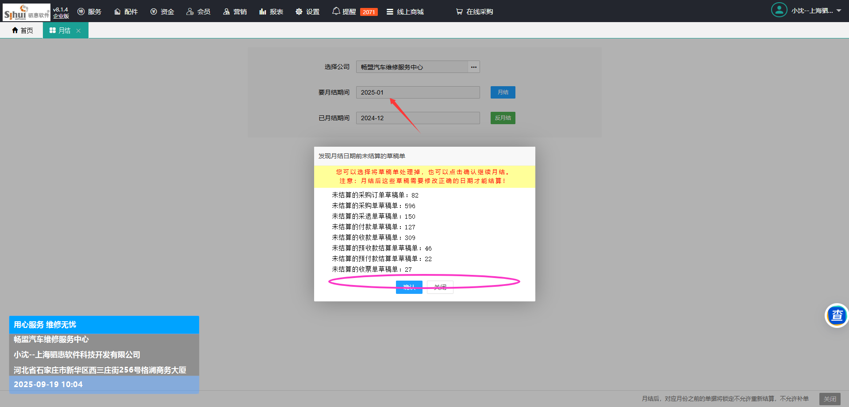Open company picker ellipsis button
This screenshot has width=849, height=407.
click(474, 67)
